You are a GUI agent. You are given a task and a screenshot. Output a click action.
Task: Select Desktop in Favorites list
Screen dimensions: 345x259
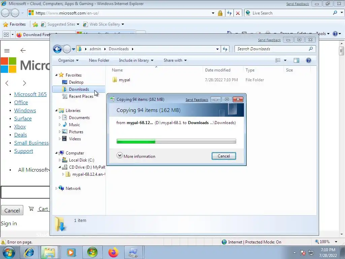click(76, 82)
